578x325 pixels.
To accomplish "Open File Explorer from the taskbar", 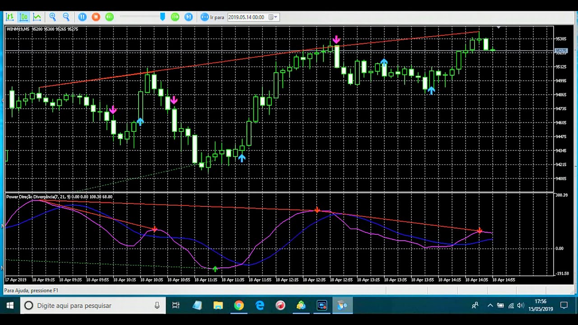I will pyautogui.click(x=218, y=306).
